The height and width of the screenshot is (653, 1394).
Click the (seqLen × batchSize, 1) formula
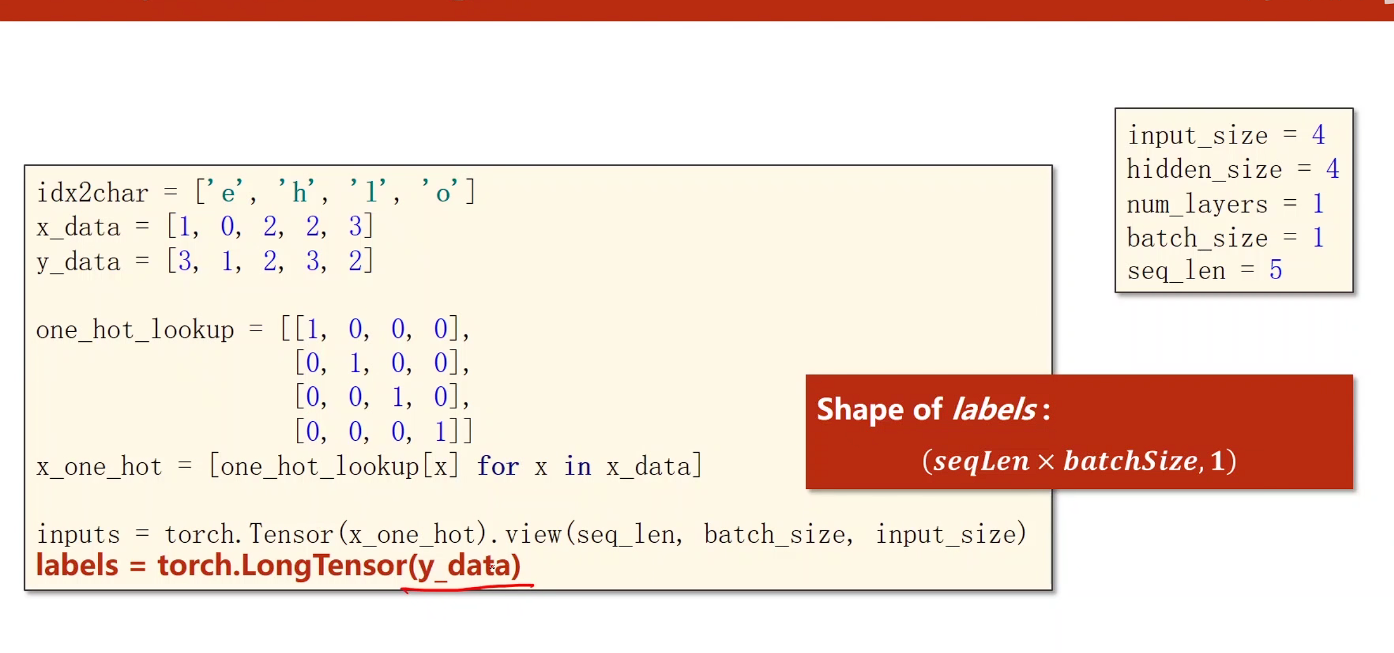click(1079, 461)
